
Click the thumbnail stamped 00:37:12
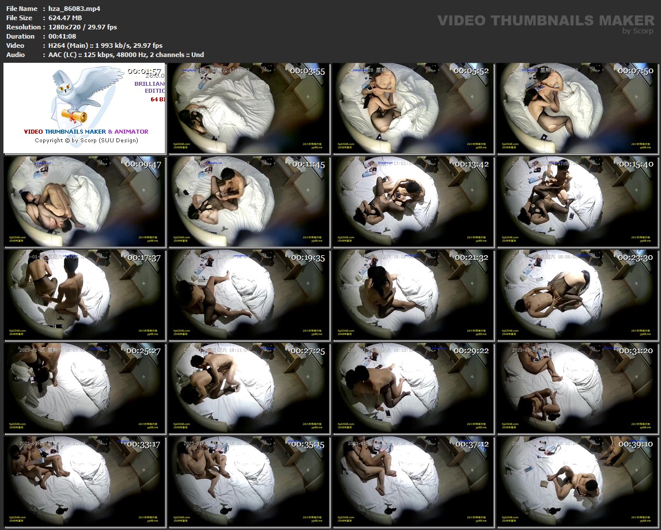pyautogui.click(x=413, y=482)
